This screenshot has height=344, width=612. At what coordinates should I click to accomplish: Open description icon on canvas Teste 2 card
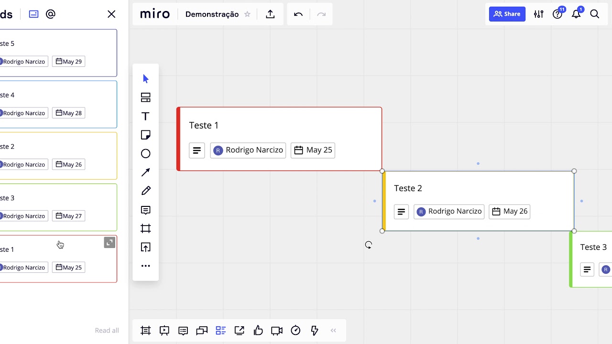401,211
